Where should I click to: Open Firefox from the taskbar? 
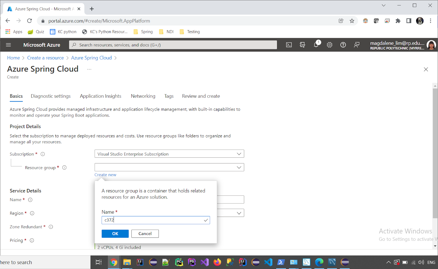(x=217, y=262)
